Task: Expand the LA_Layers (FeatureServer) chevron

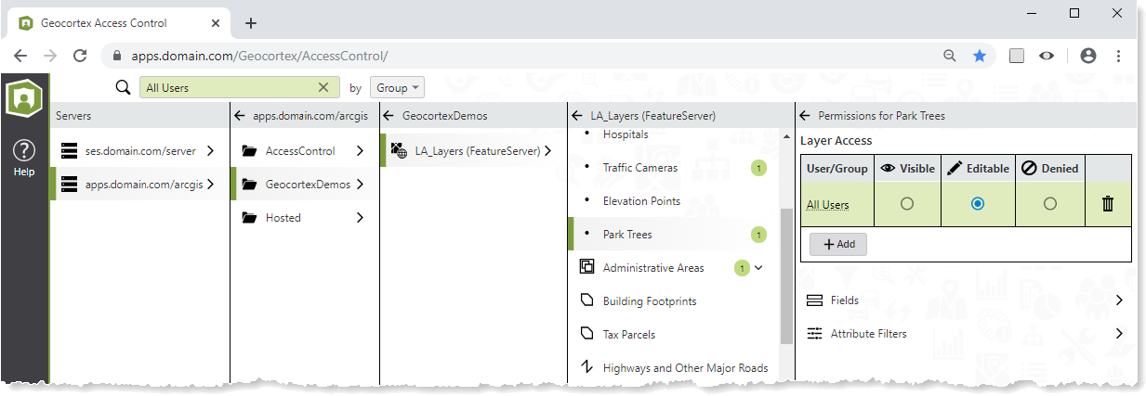Action: (x=548, y=150)
